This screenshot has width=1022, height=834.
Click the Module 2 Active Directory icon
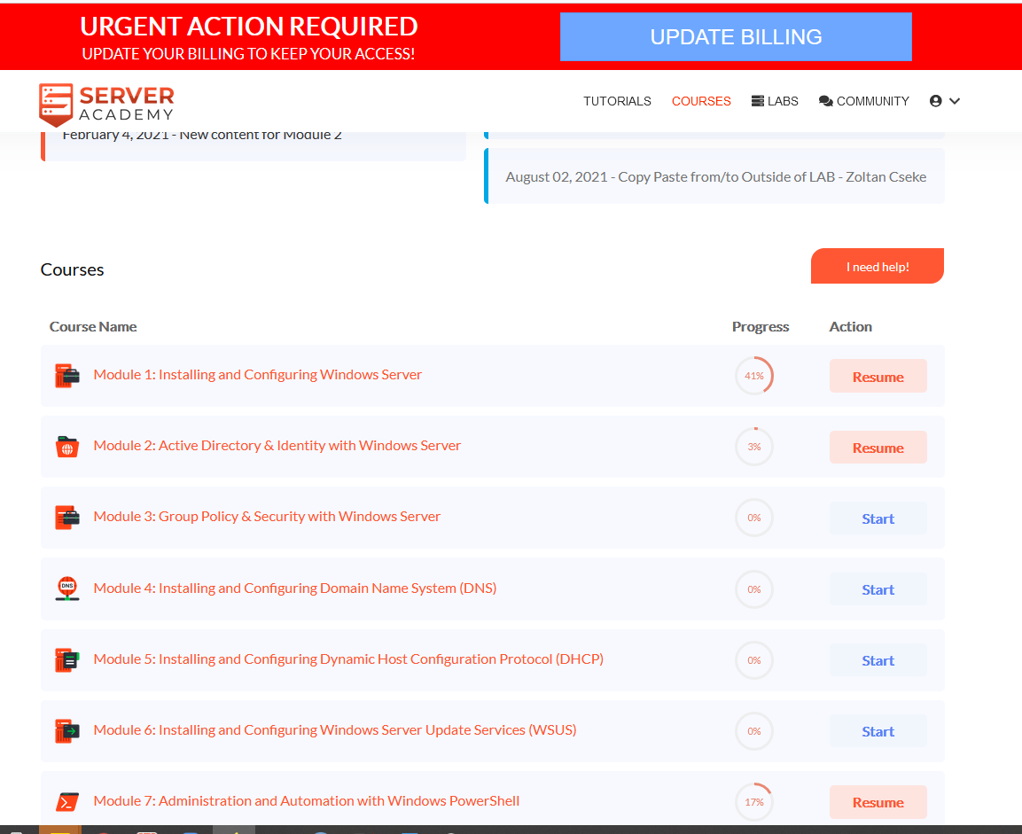pos(67,447)
